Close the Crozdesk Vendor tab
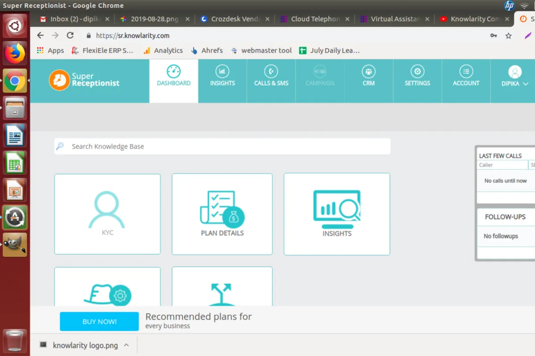The width and height of the screenshot is (535, 356). [267, 19]
